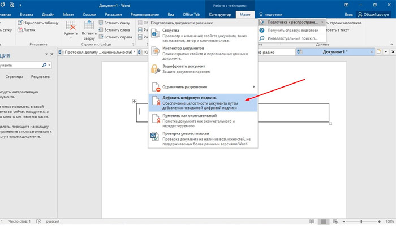Click Insert Below (Вставить снизу)
Viewport: 396px width, 226px height.
tap(114, 23)
